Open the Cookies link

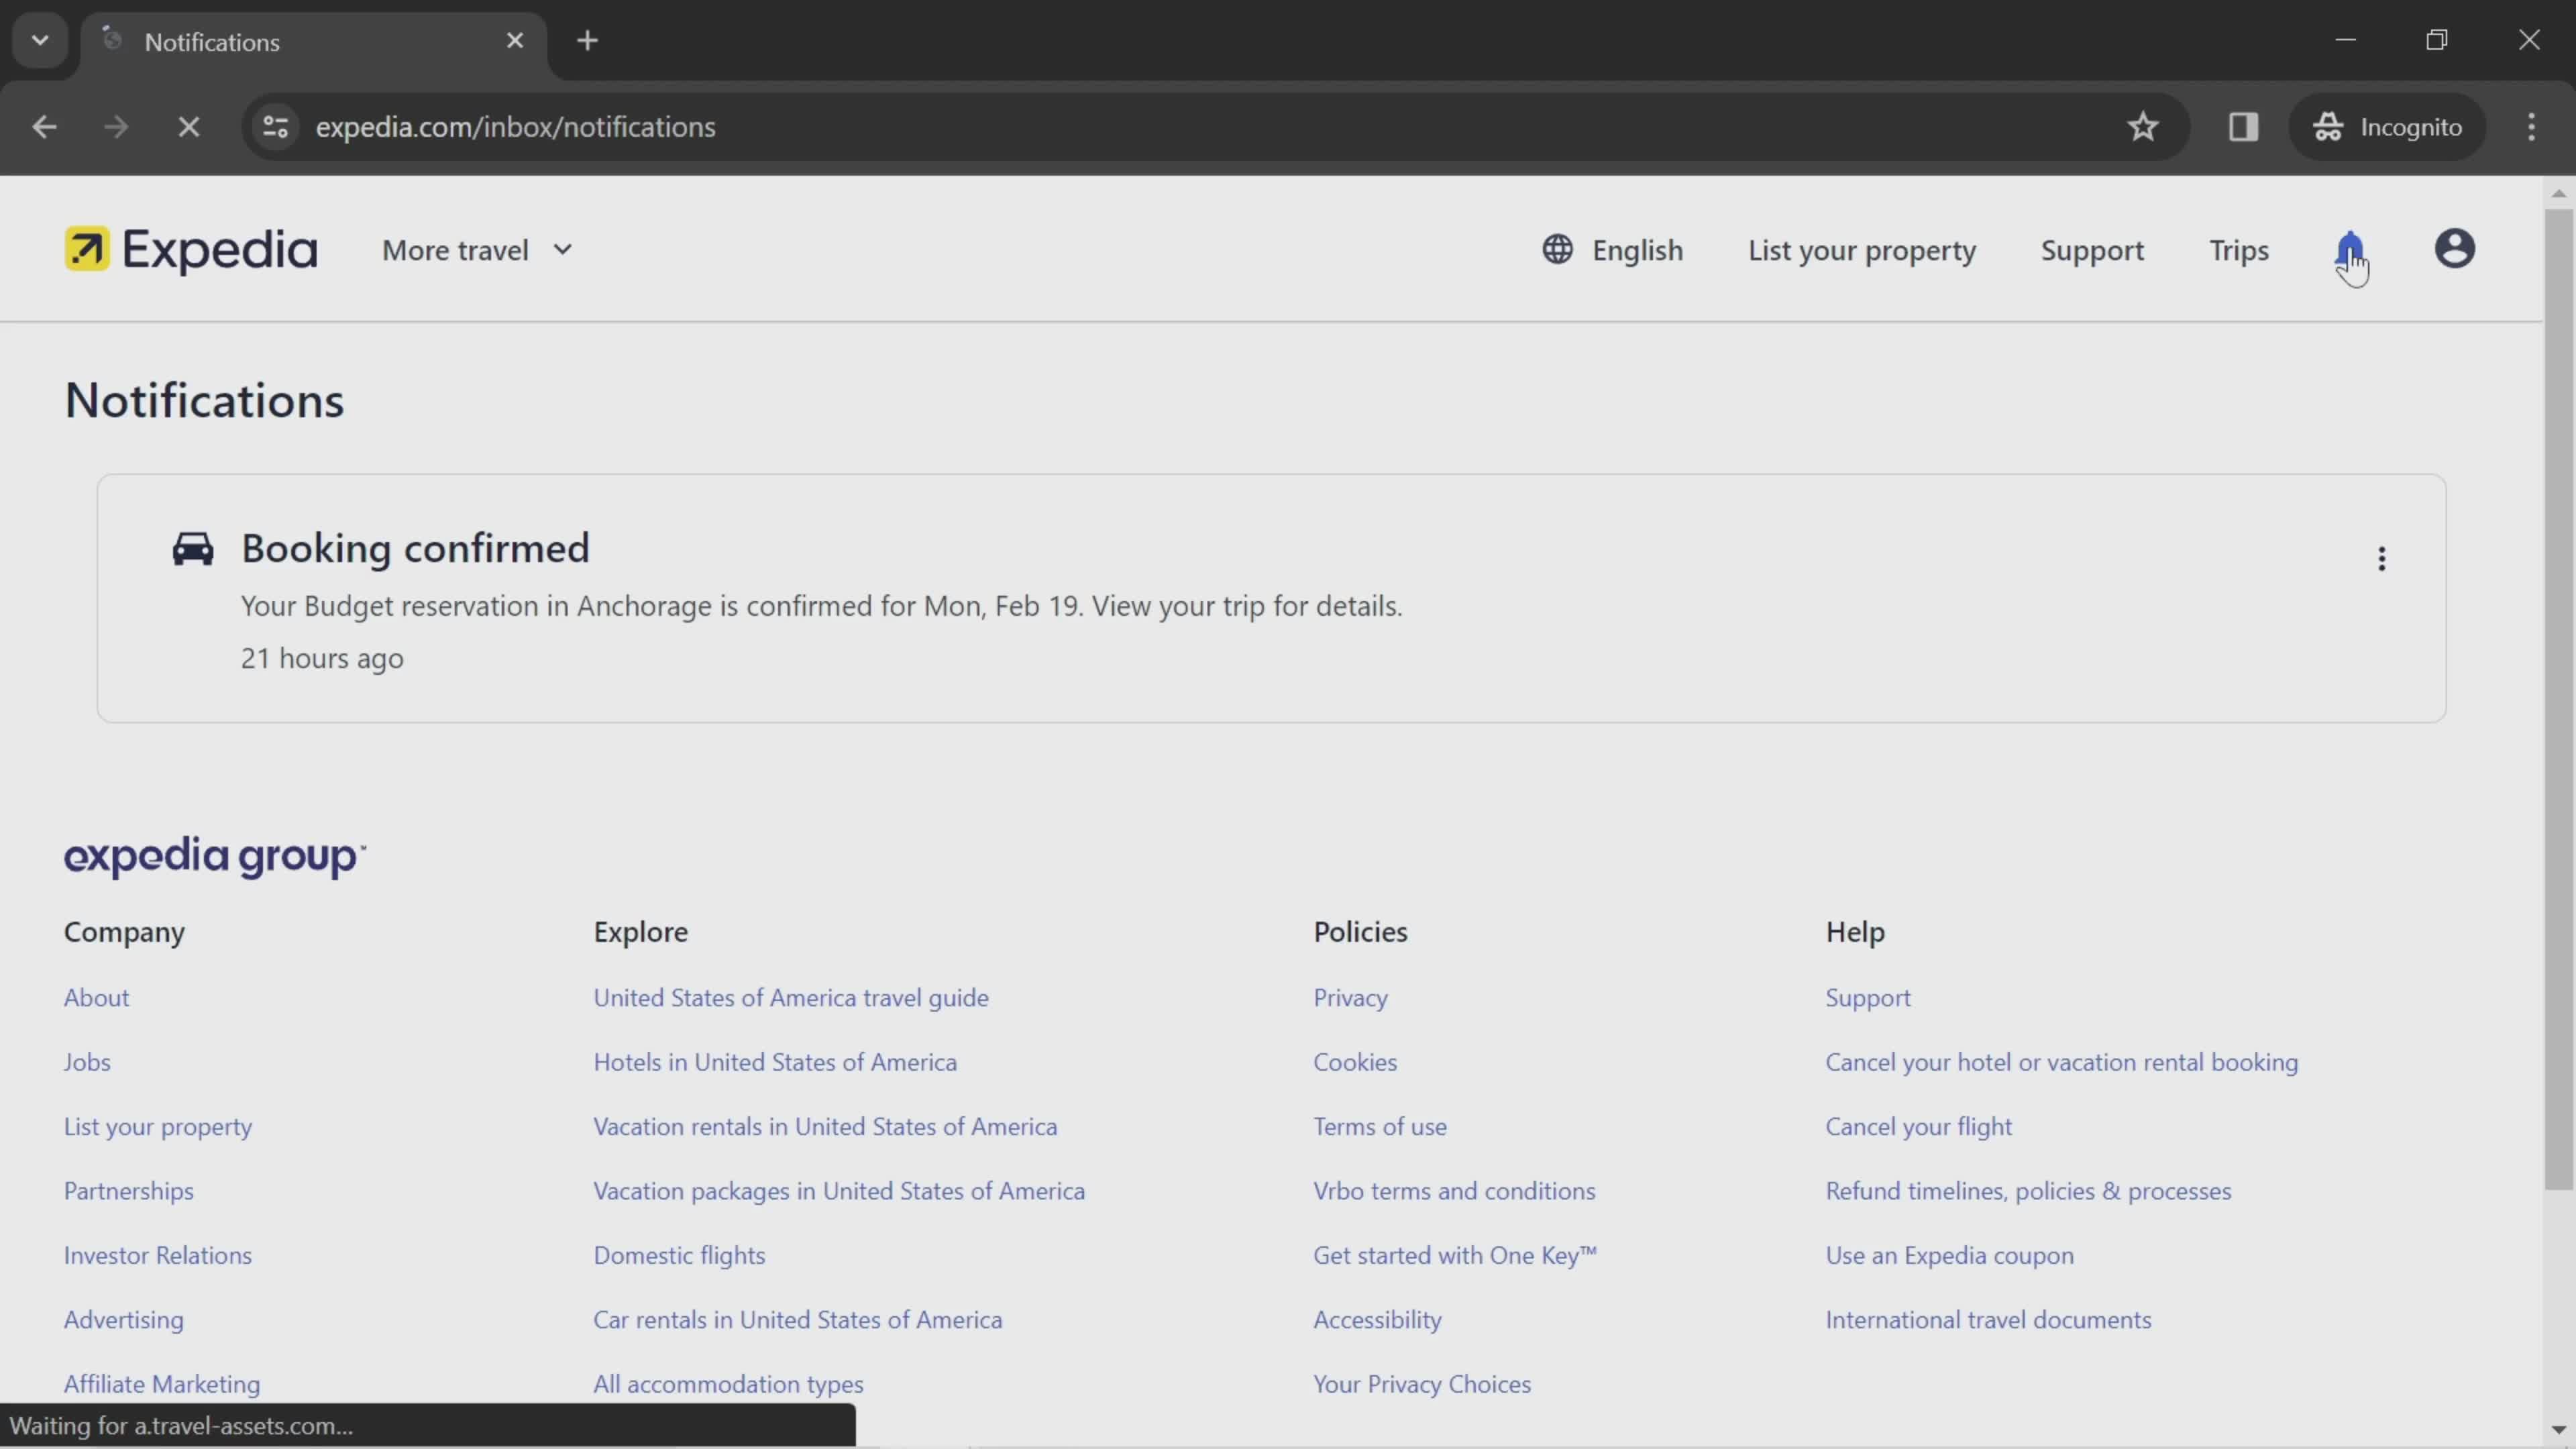1355,1061
